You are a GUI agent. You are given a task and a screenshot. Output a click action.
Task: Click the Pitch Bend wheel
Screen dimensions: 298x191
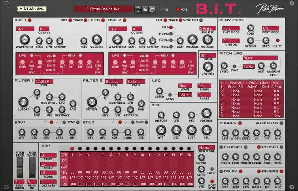click(20, 168)
